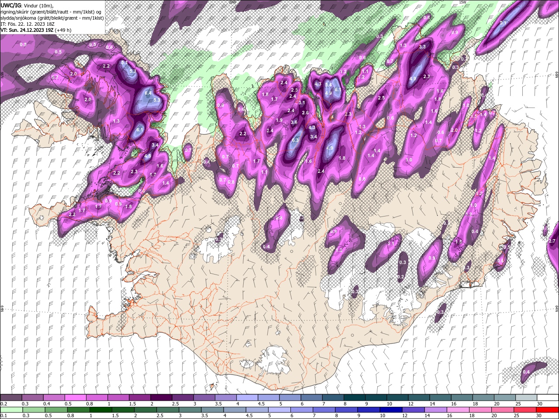Click the 6.3 precipitation value on the map

(x=295, y=140)
